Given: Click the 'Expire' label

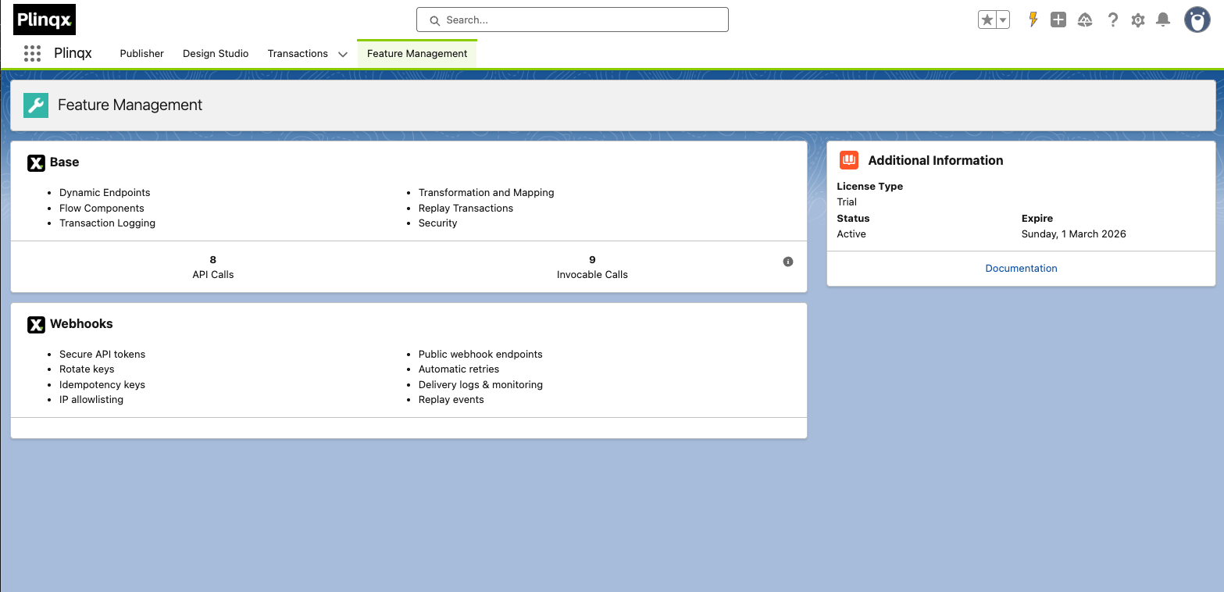Looking at the screenshot, I should [1037, 218].
